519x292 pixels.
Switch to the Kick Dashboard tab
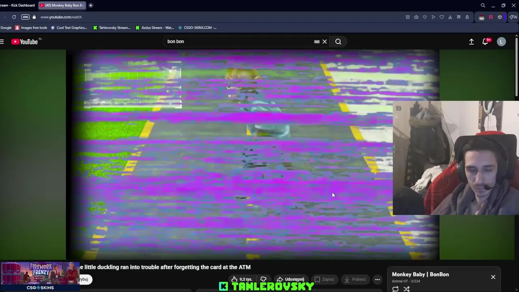tap(18, 5)
